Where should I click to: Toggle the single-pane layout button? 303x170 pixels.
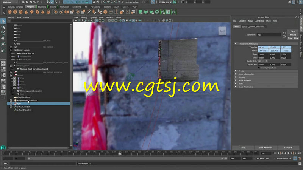click(x=3, y=63)
